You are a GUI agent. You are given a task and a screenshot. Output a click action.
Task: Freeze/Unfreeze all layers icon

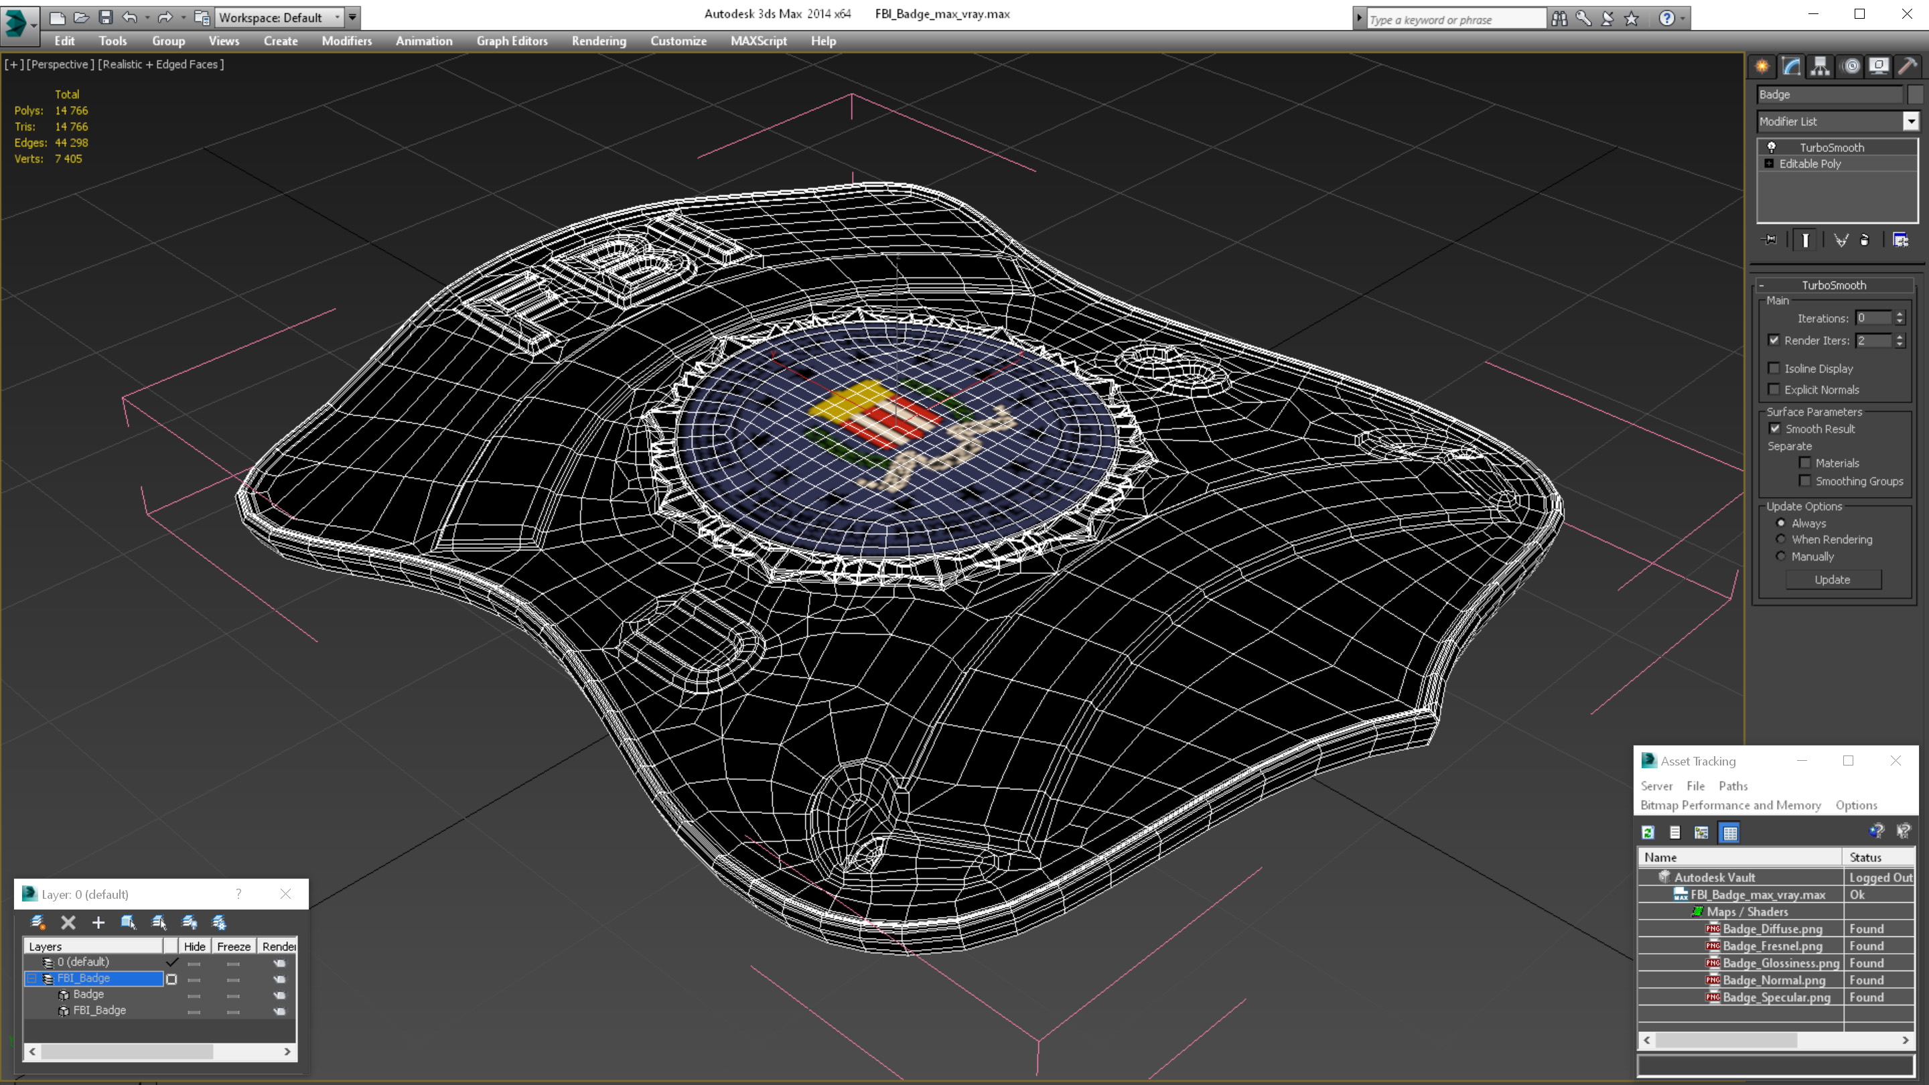pos(220,922)
